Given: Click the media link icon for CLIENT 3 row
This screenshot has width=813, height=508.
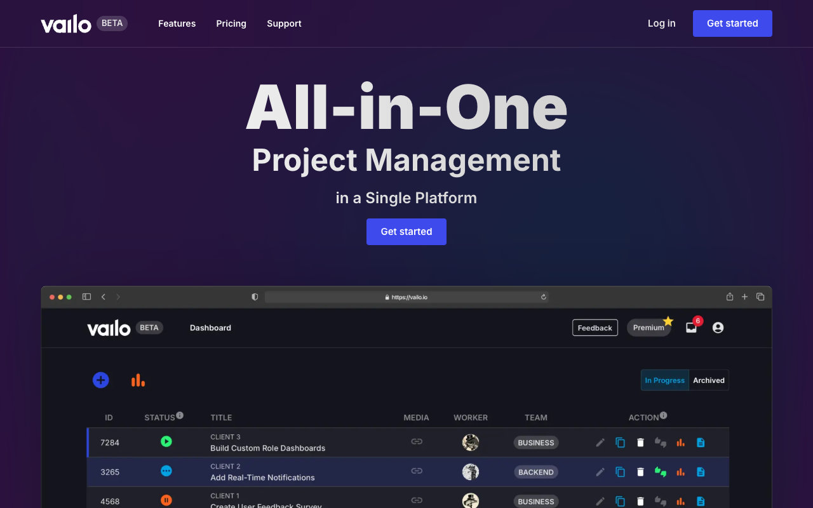Looking at the screenshot, I should coord(417,442).
